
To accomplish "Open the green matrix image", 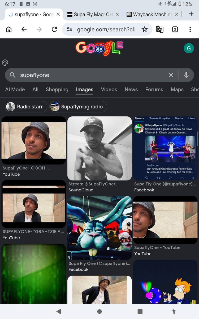I will pos(34,274).
